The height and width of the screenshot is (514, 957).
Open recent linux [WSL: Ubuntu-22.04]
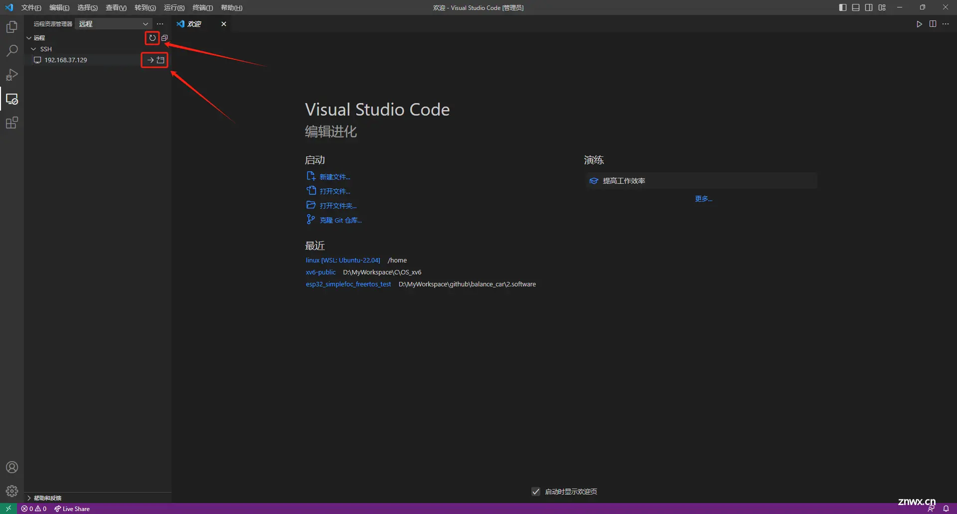[343, 260]
